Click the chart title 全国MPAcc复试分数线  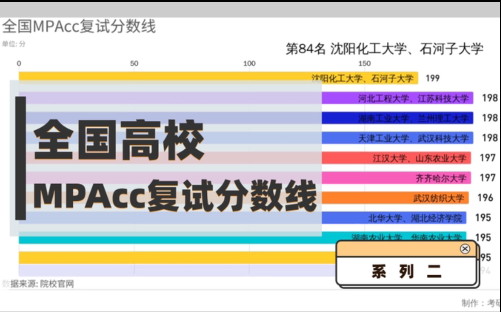pyautogui.click(x=79, y=27)
